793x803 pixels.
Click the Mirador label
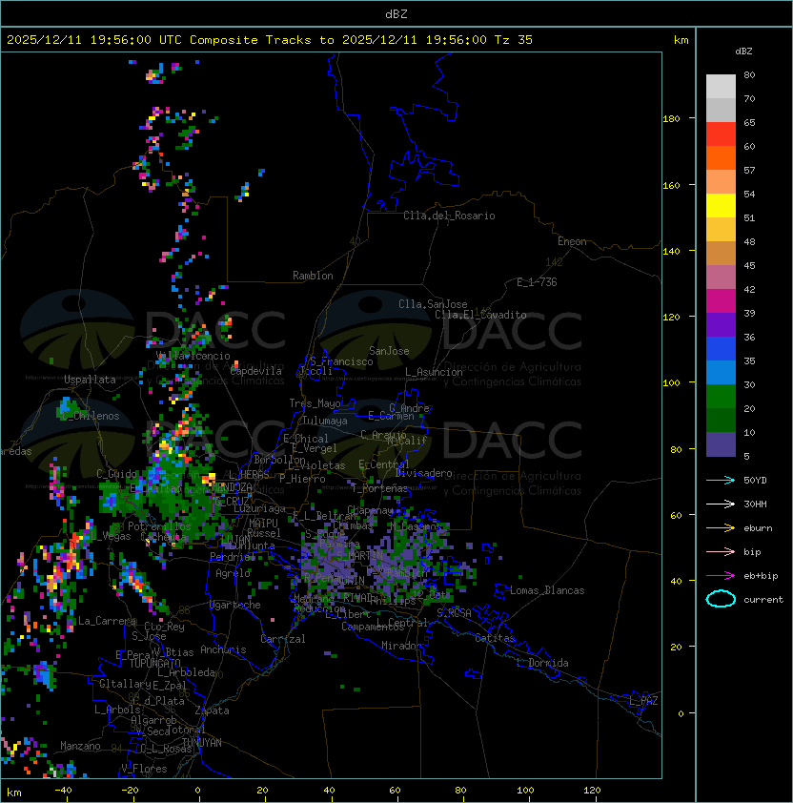401,646
